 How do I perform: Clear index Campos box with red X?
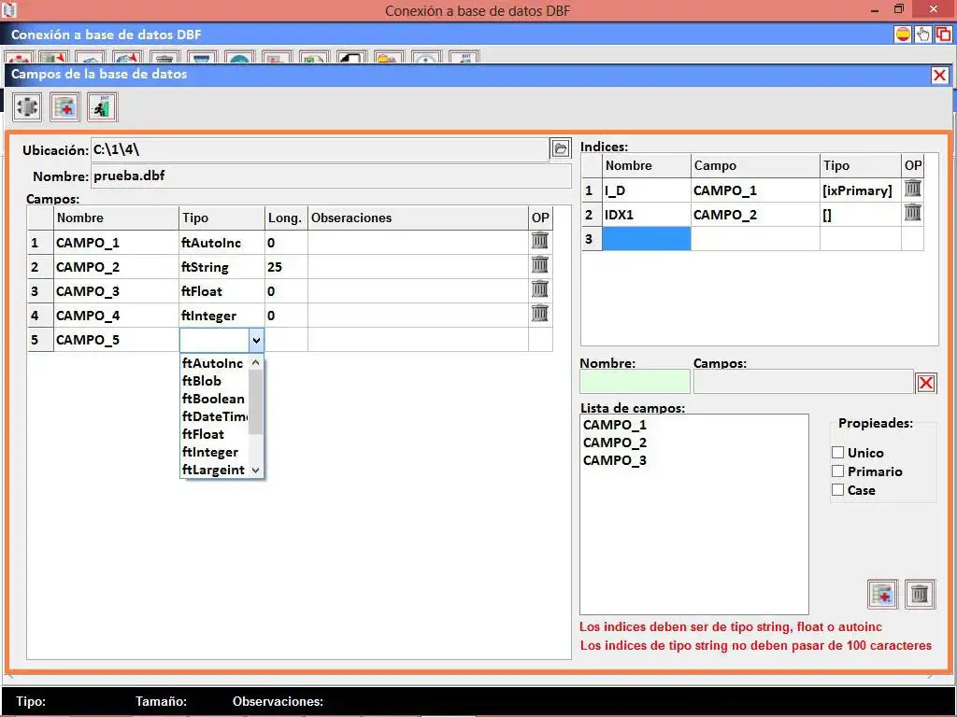coord(926,383)
